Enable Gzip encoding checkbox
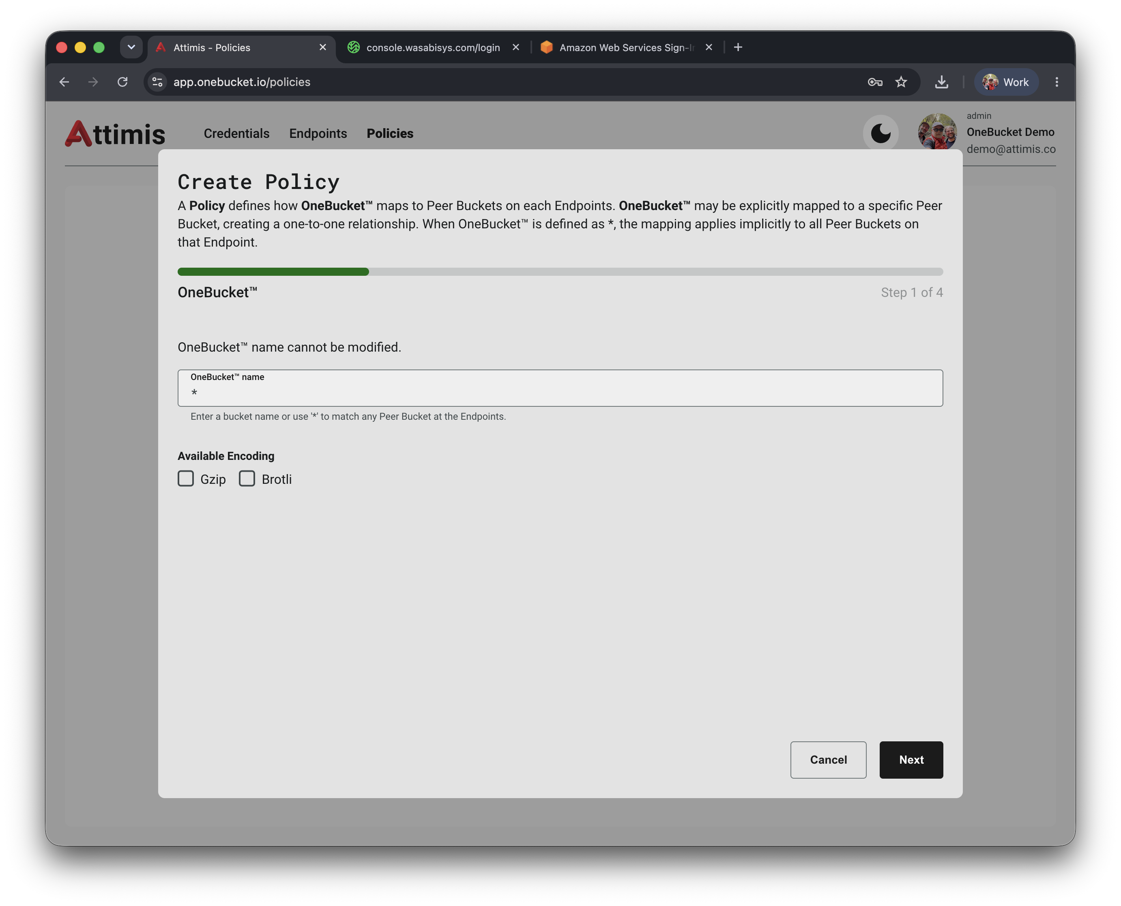The width and height of the screenshot is (1121, 906). 186,479
